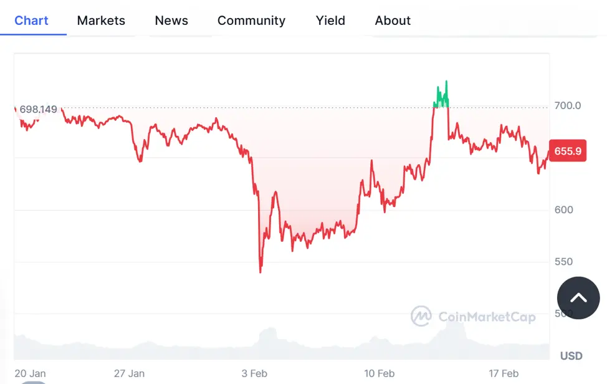Click the USD currency label
This screenshot has width=607, height=384.
tap(571, 356)
